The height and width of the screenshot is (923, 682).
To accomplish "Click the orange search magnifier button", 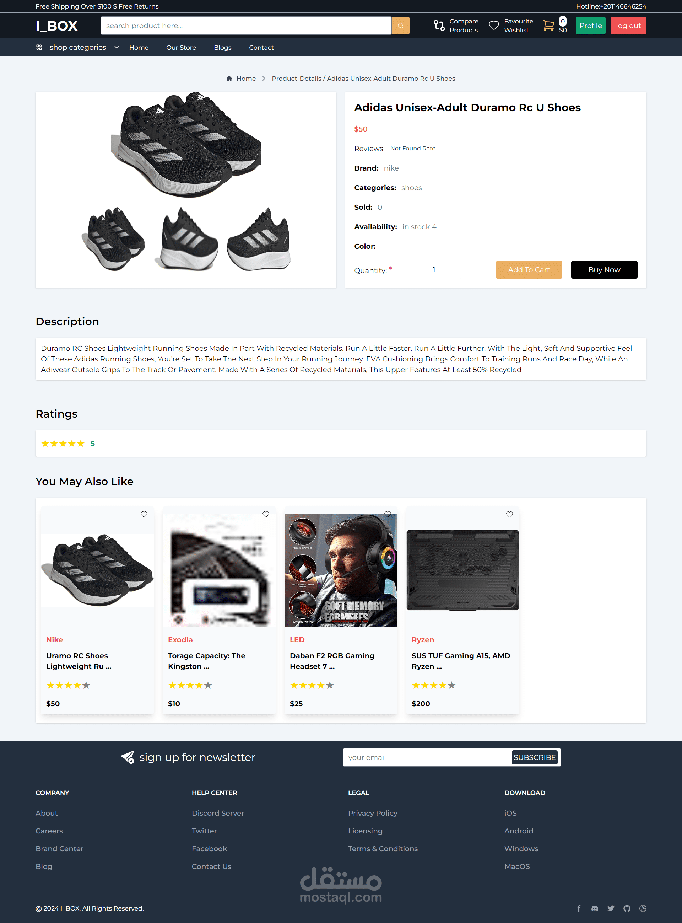I will pyautogui.click(x=400, y=26).
